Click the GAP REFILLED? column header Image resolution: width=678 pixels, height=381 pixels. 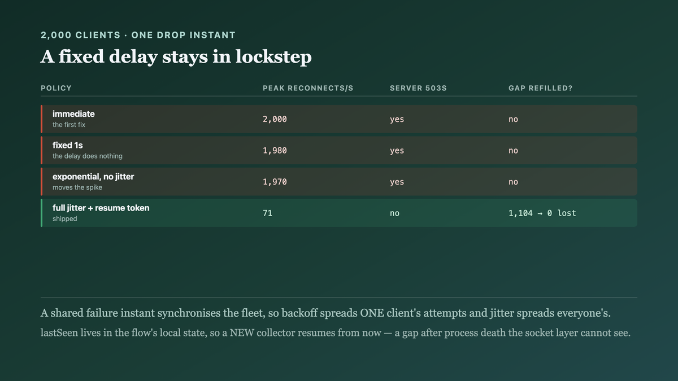(541, 88)
